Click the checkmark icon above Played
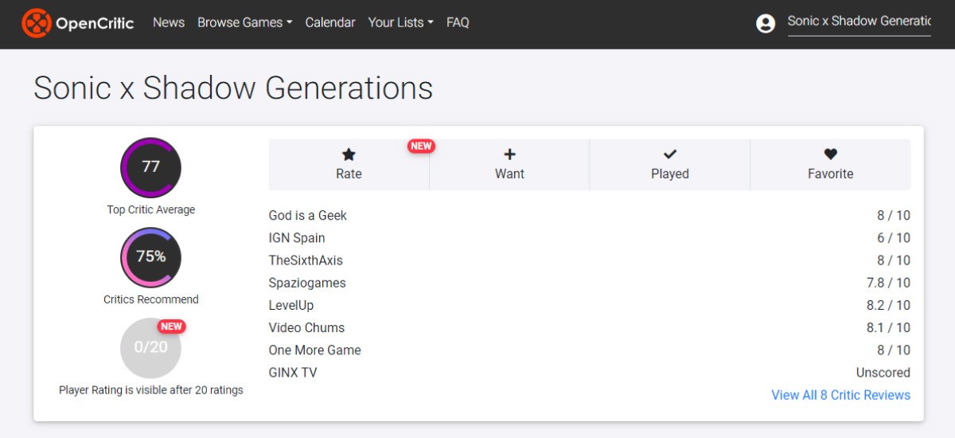This screenshot has height=438, width=955. (670, 154)
